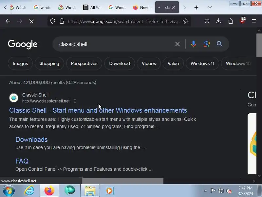This screenshot has height=197, width=262.
Task: Click the Firefox taskbar button
Action: 49,191
